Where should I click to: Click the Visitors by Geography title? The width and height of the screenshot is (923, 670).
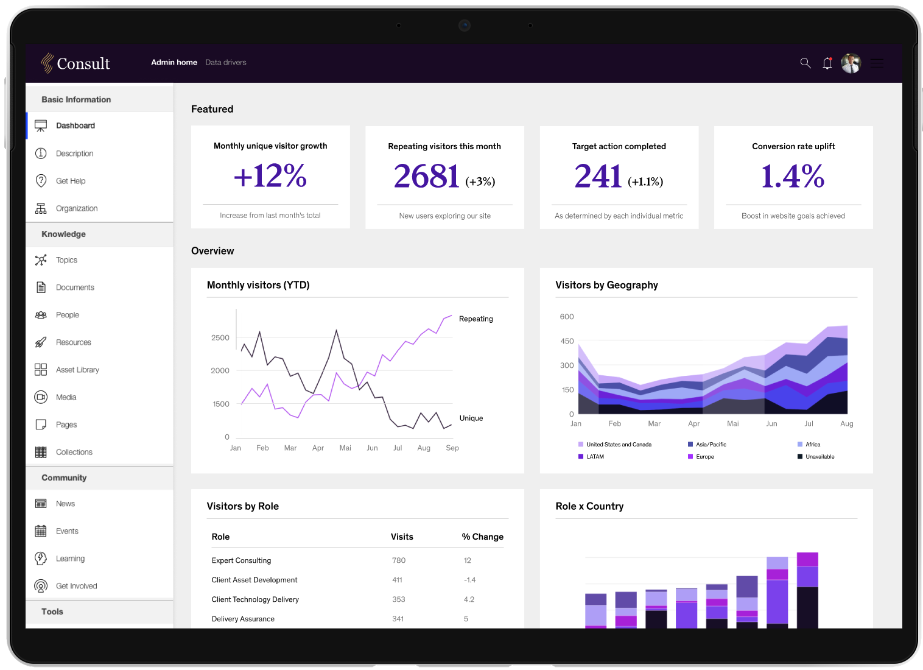click(x=606, y=285)
